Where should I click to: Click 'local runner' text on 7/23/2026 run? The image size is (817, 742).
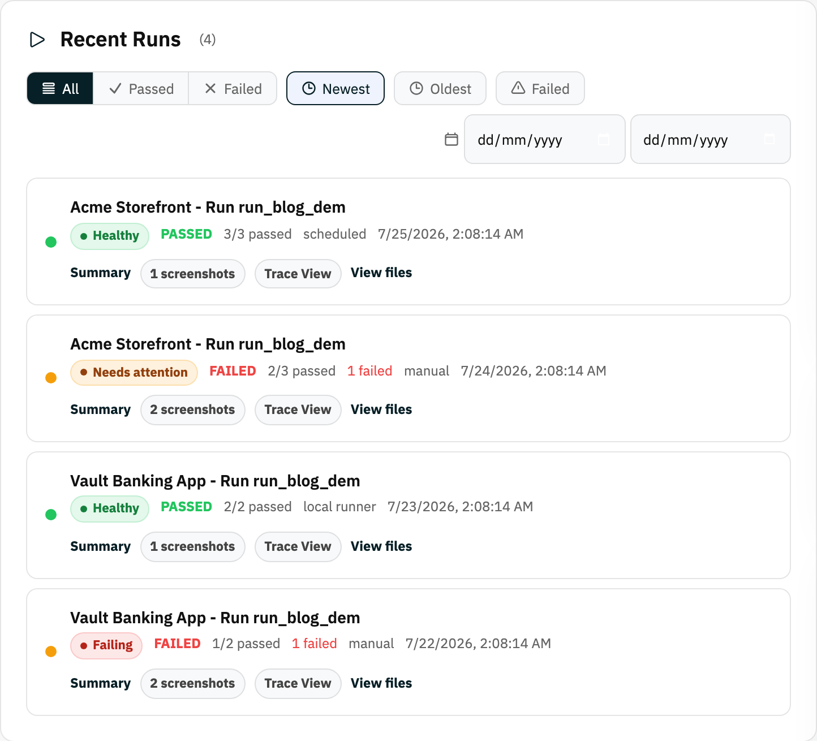(339, 507)
